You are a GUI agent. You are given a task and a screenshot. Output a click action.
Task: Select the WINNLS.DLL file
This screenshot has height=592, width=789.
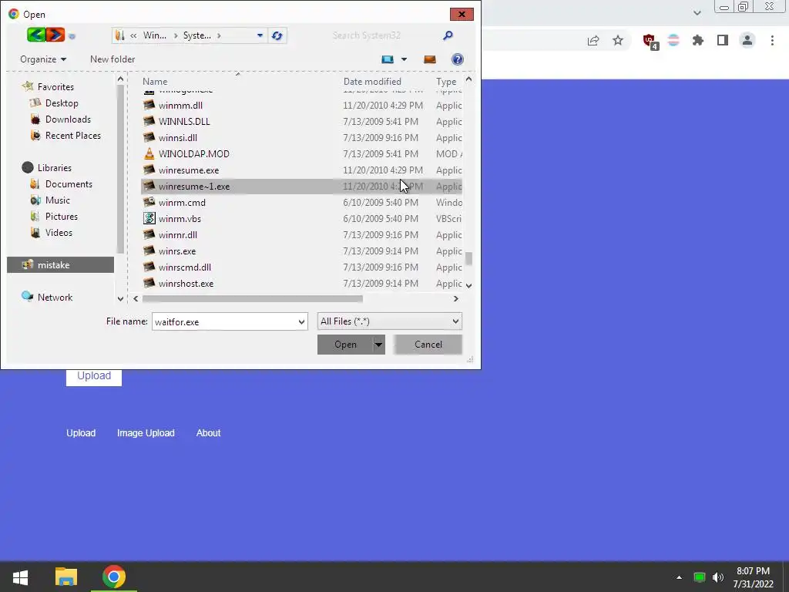[x=301, y=121]
